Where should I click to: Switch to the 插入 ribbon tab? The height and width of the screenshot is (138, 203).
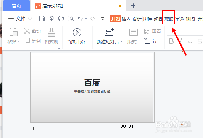click(126, 19)
